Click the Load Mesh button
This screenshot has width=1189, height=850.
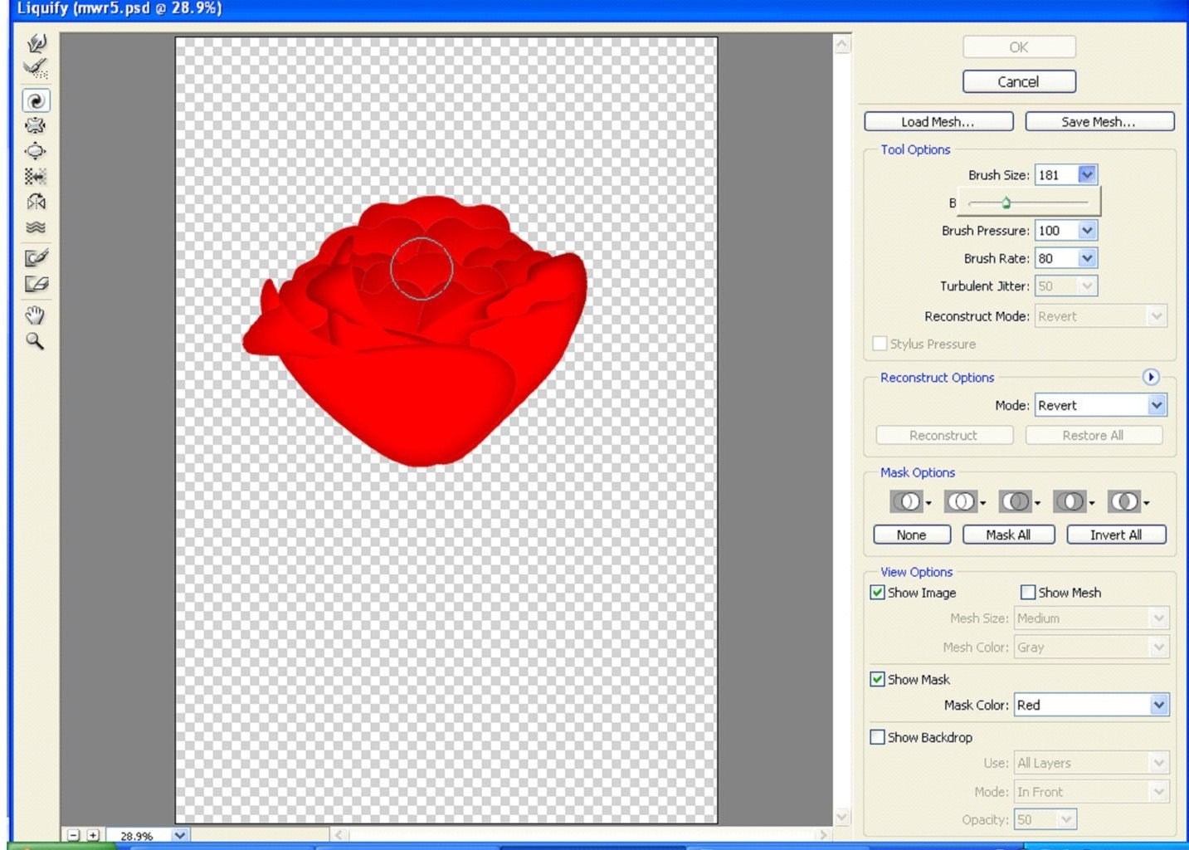tap(938, 121)
